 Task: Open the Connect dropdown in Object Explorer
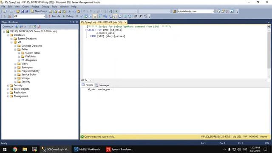click(x=8, y=26)
